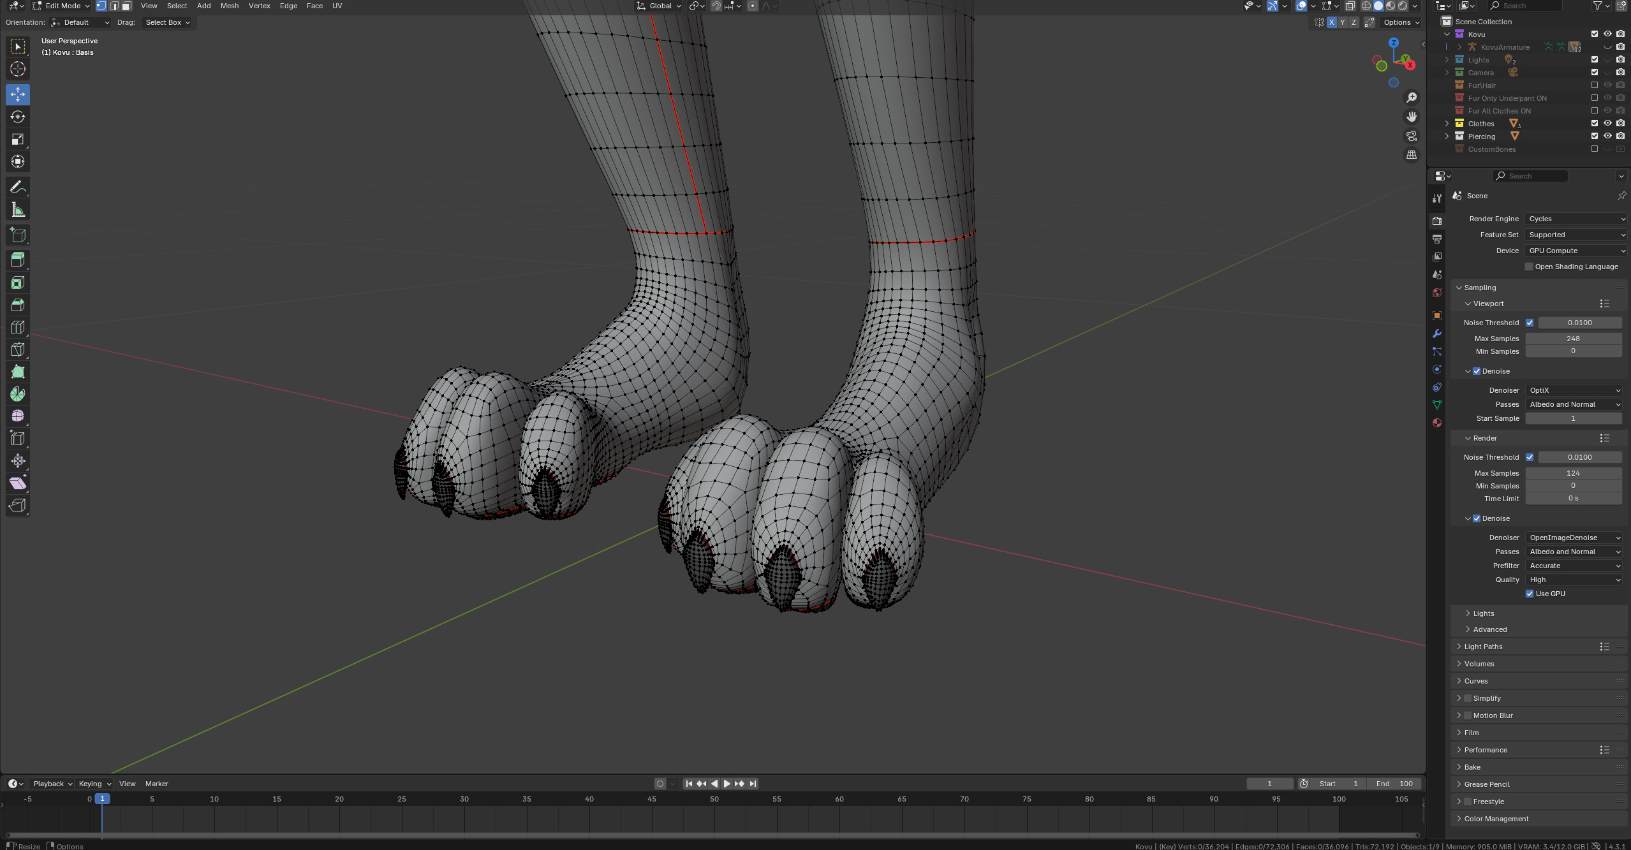This screenshot has height=850, width=1631.
Task: Open the Vertex menu
Action: point(259,6)
